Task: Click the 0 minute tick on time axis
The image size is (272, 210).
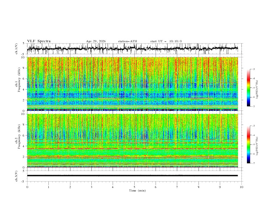Action: click(27, 187)
